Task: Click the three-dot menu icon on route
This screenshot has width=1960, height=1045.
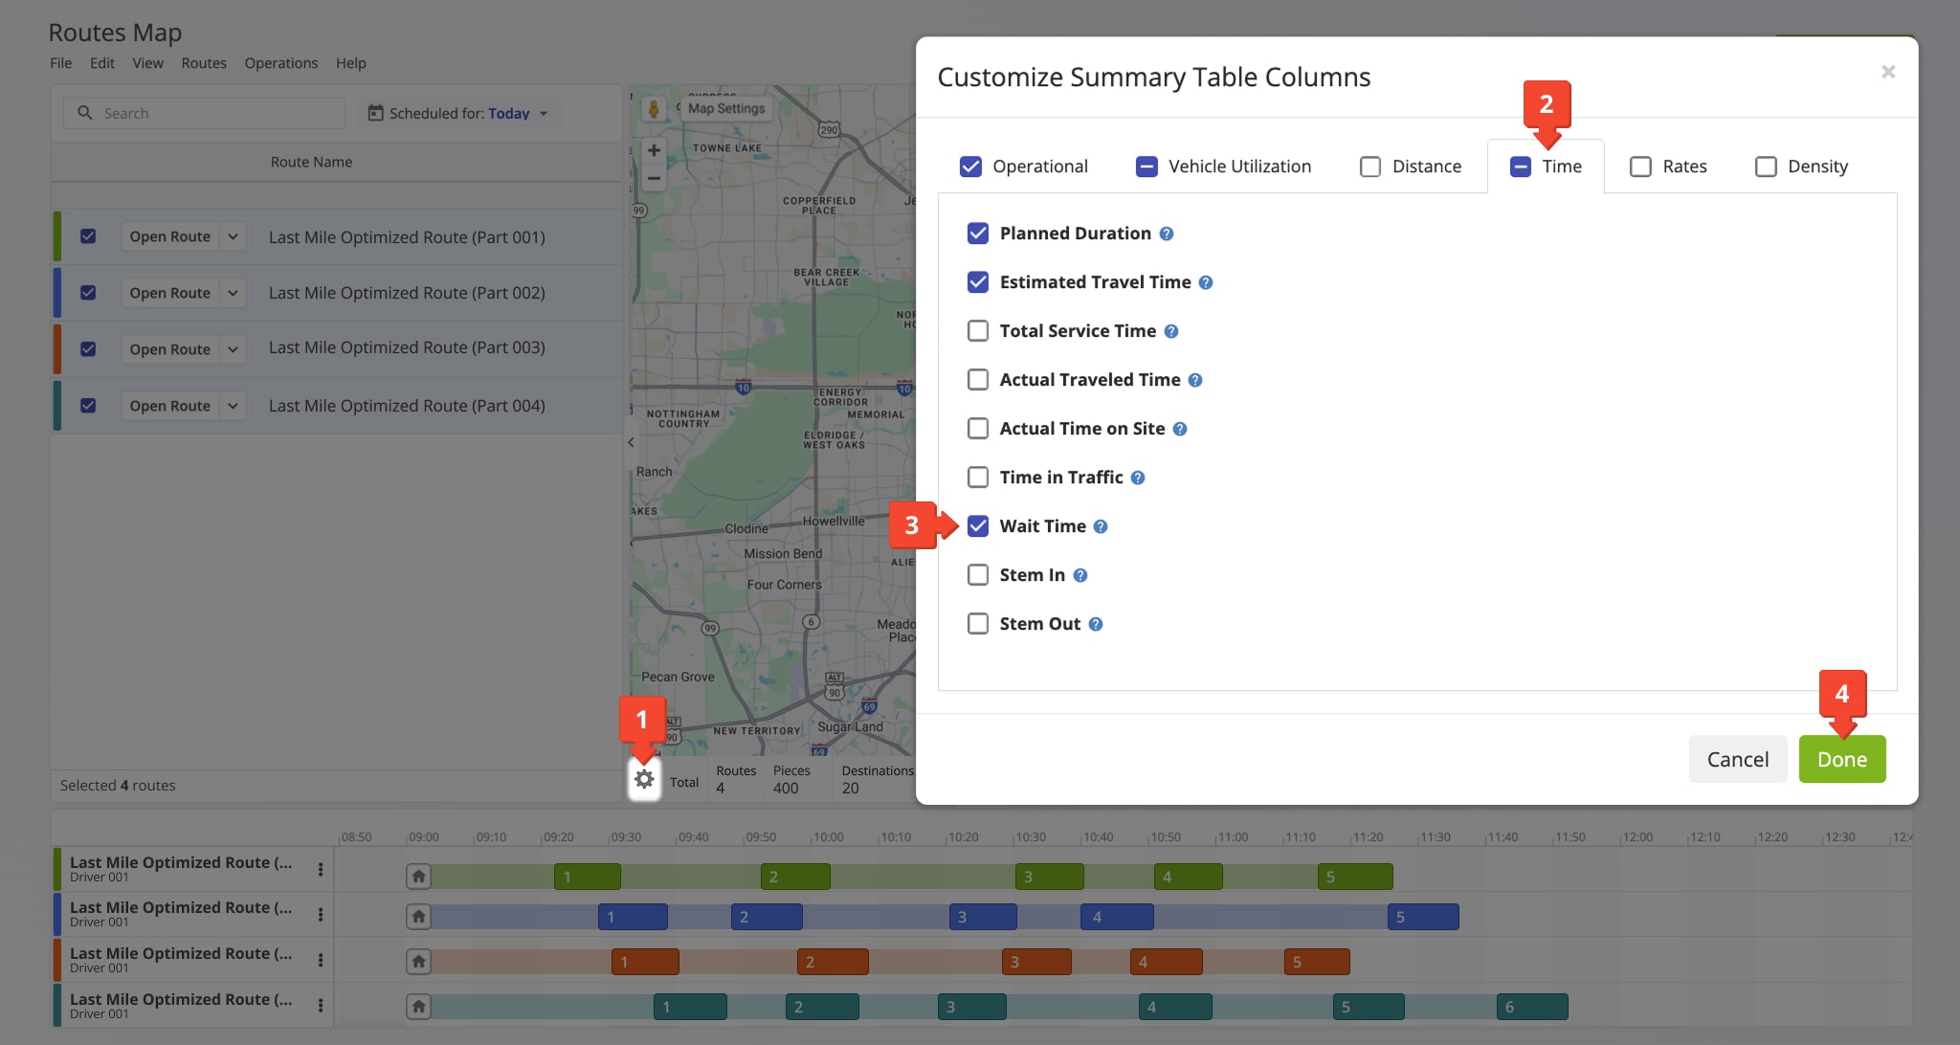Action: coord(319,870)
